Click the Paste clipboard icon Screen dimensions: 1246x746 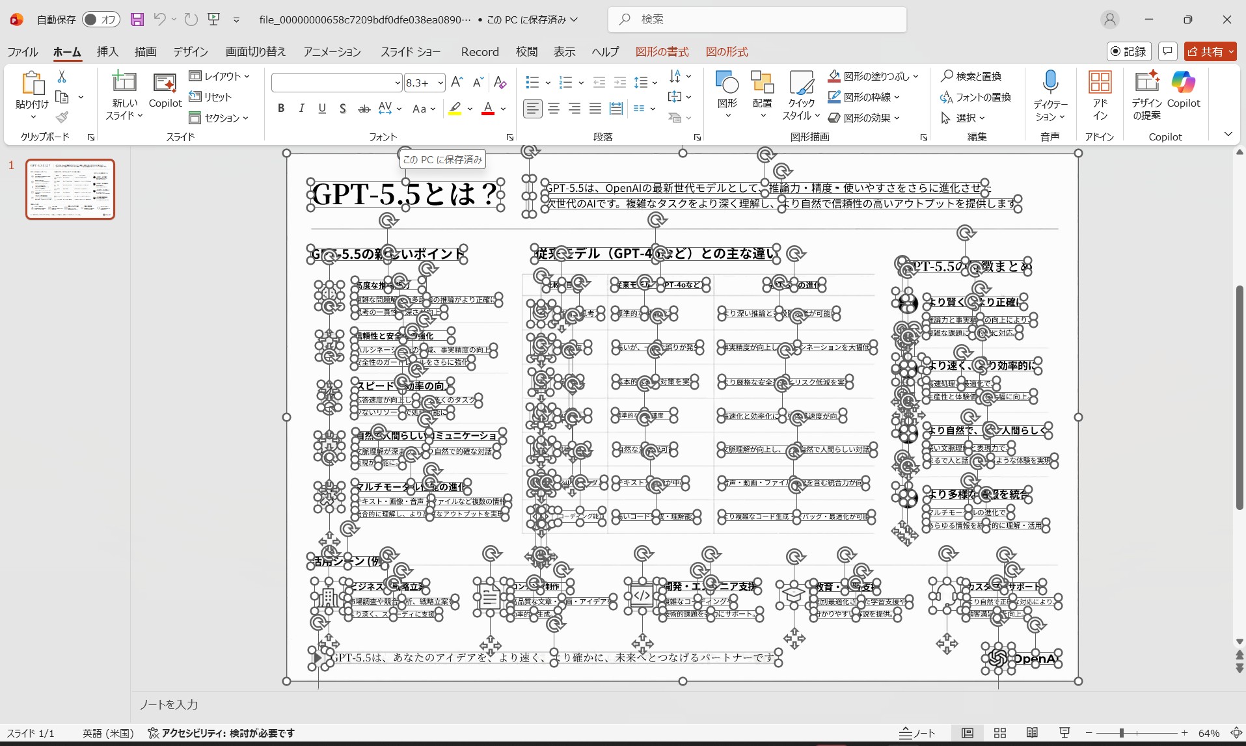[x=33, y=85]
